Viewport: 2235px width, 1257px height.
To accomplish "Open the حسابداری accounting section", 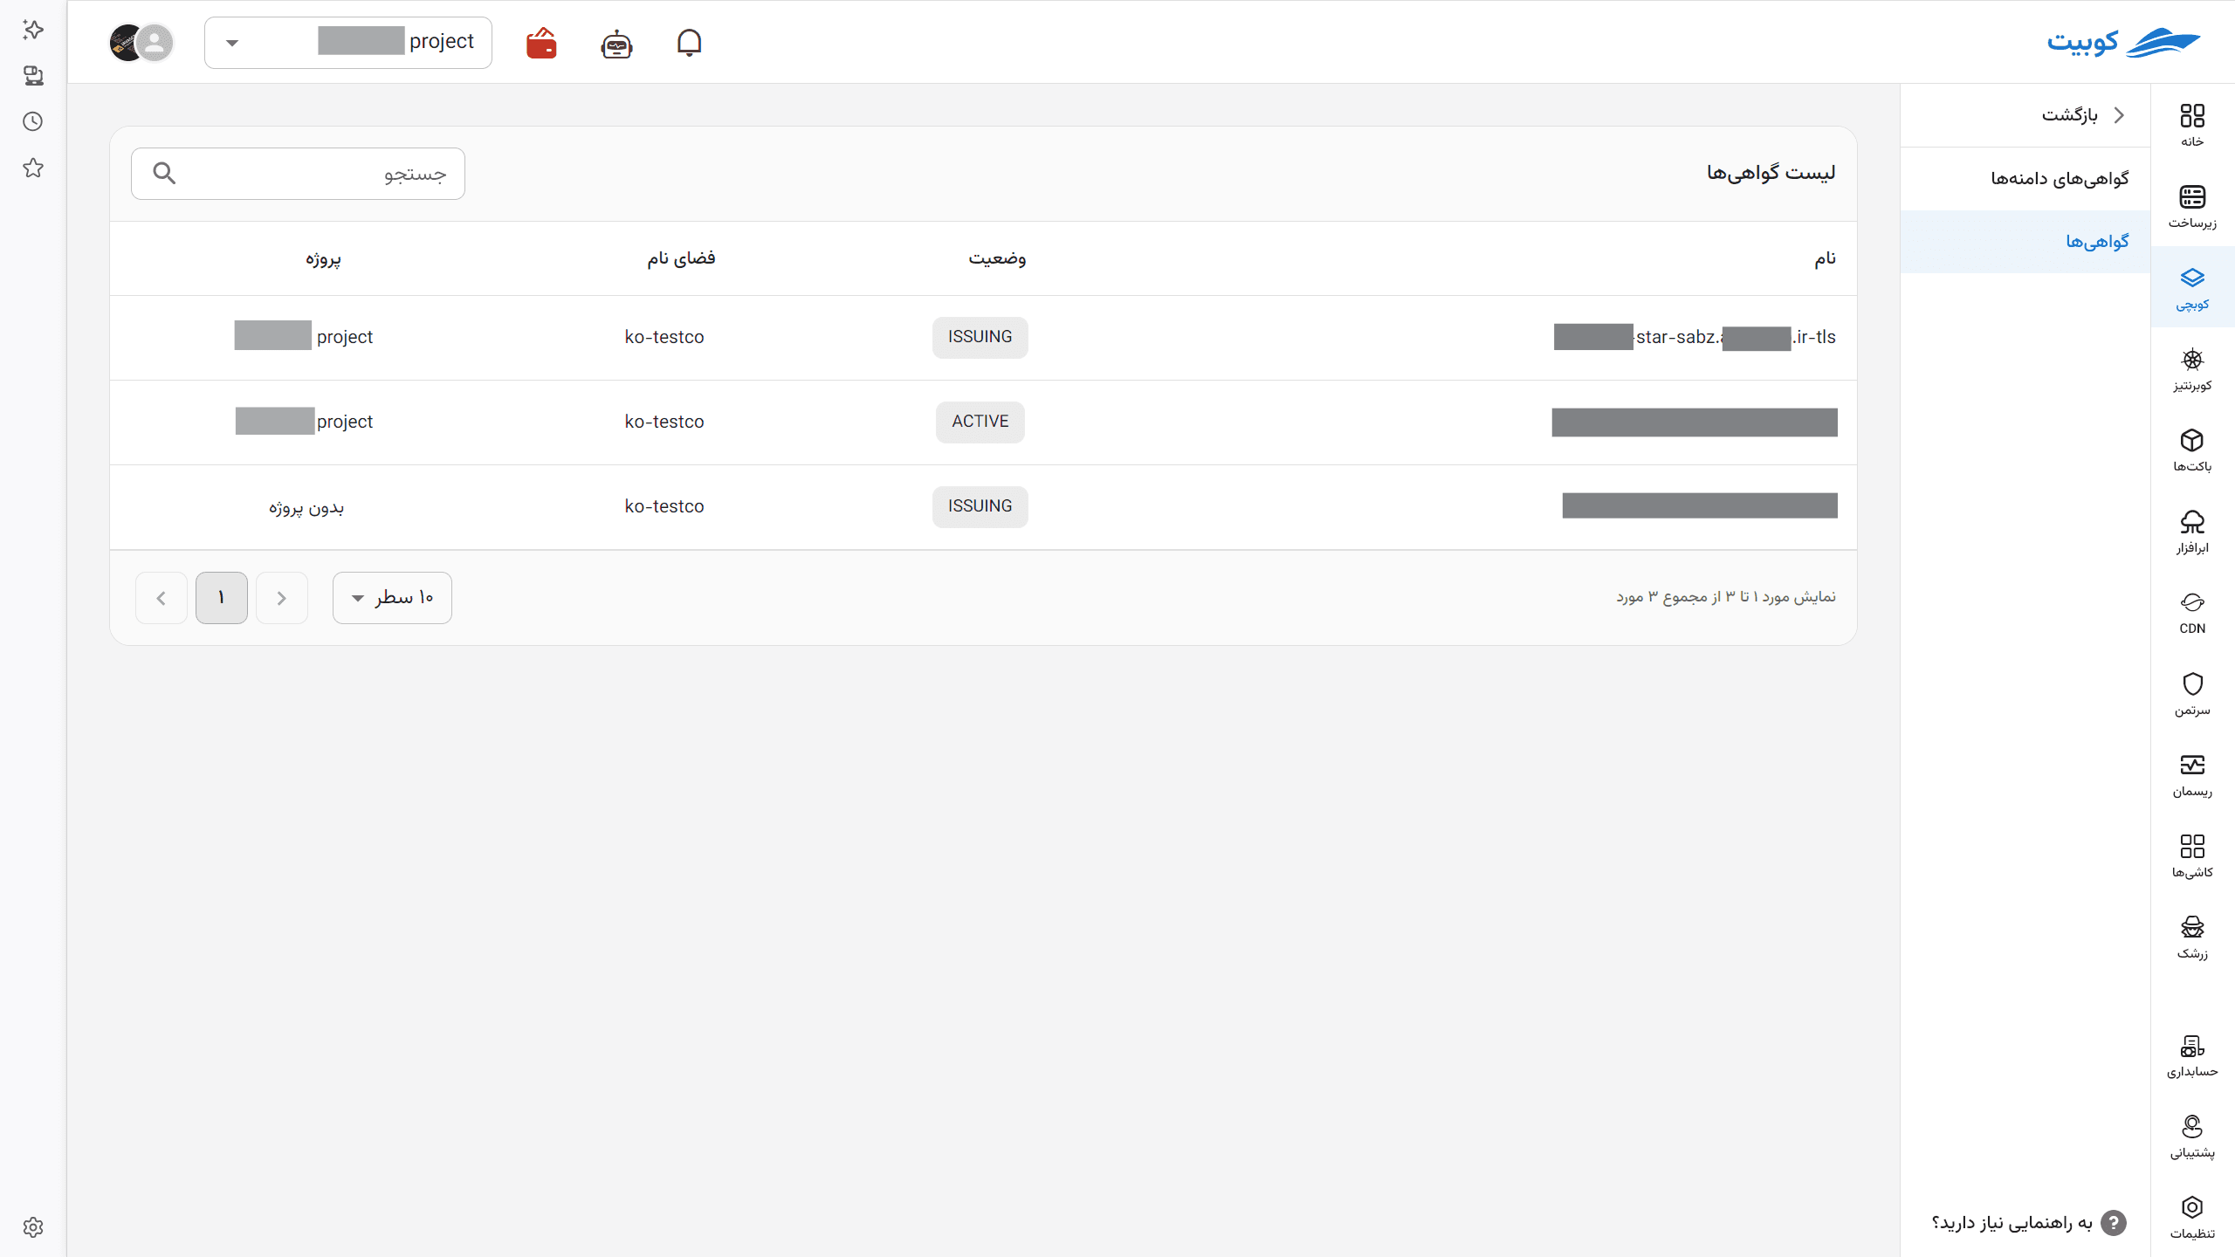I will tap(2191, 1055).
